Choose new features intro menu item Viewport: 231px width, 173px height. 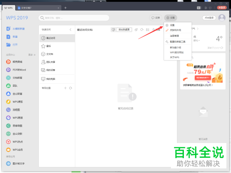[x=178, y=48]
